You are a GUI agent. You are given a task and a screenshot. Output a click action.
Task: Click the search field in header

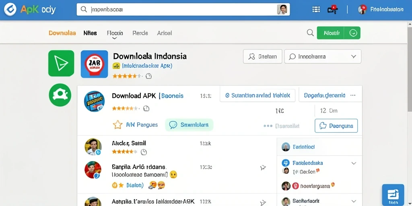(x=183, y=10)
